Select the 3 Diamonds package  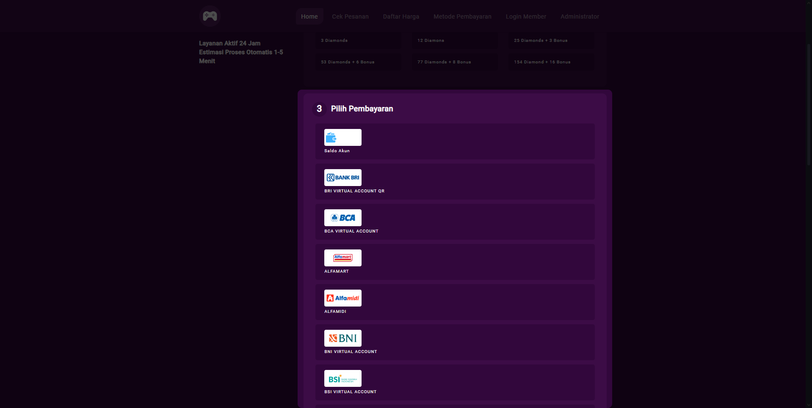(x=358, y=41)
